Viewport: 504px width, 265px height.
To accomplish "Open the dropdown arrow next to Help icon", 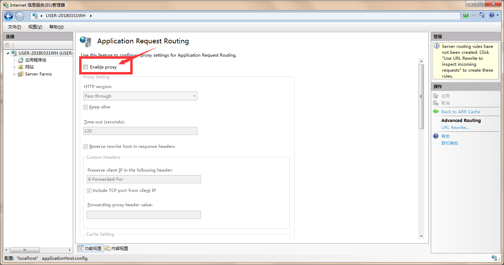I will (x=498, y=15).
